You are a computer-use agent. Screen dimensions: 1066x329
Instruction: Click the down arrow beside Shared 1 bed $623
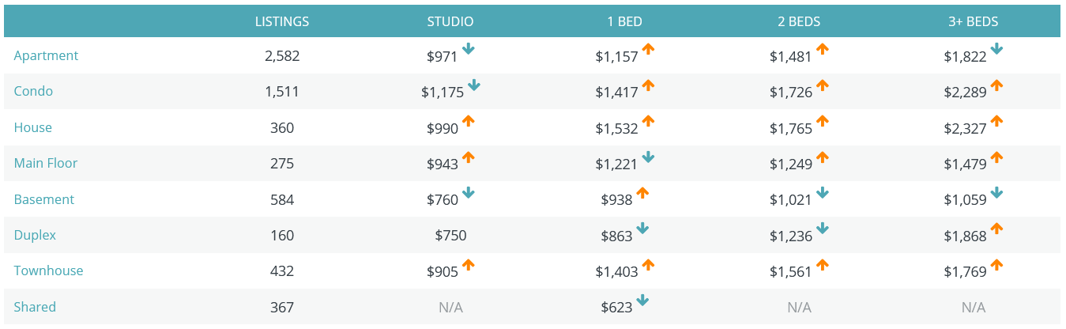pyautogui.click(x=642, y=301)
